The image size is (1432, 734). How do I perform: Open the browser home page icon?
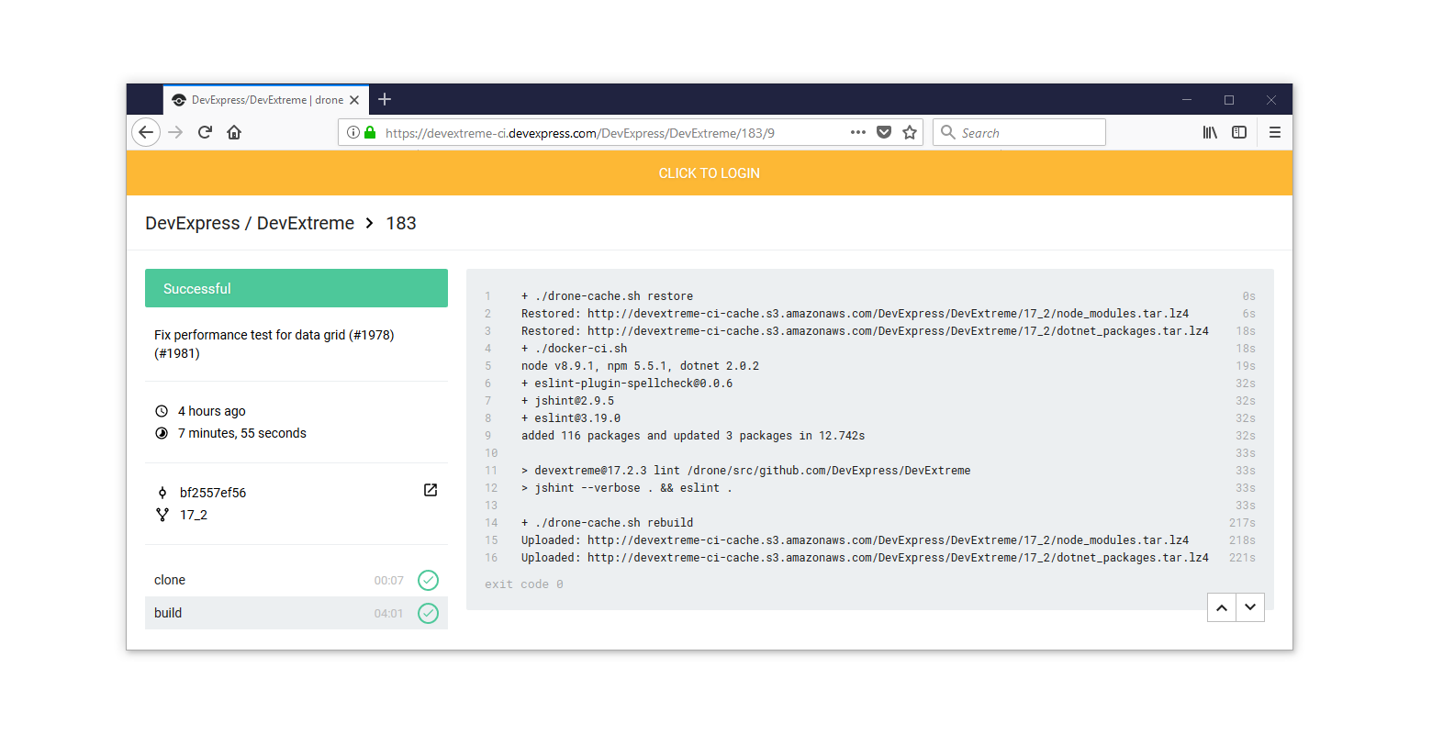[234, 132]
